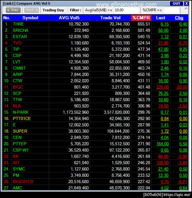Sort by the Symbol column header

(30, 18)
